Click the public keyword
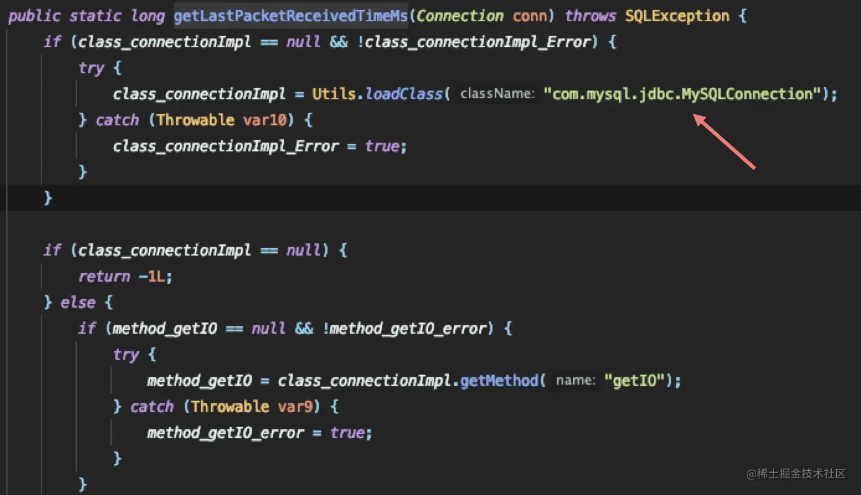This screenshot has width=861, height=495. pyautogui.click(x=34, y=16)
